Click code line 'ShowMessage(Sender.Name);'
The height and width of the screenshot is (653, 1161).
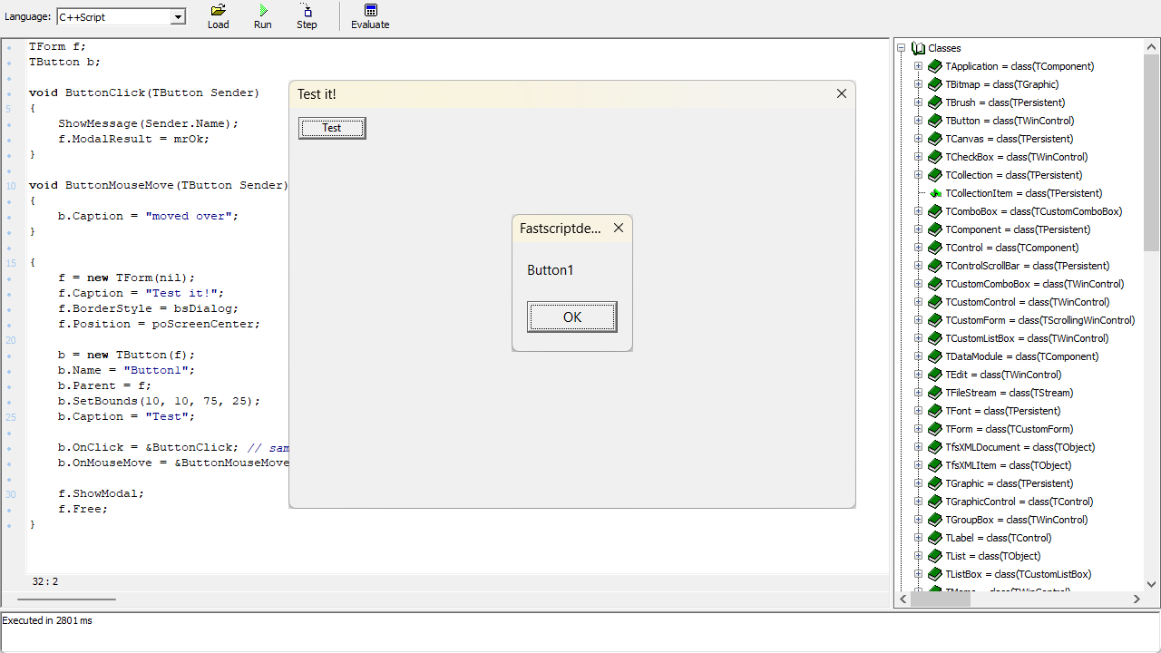coord(149,123)
